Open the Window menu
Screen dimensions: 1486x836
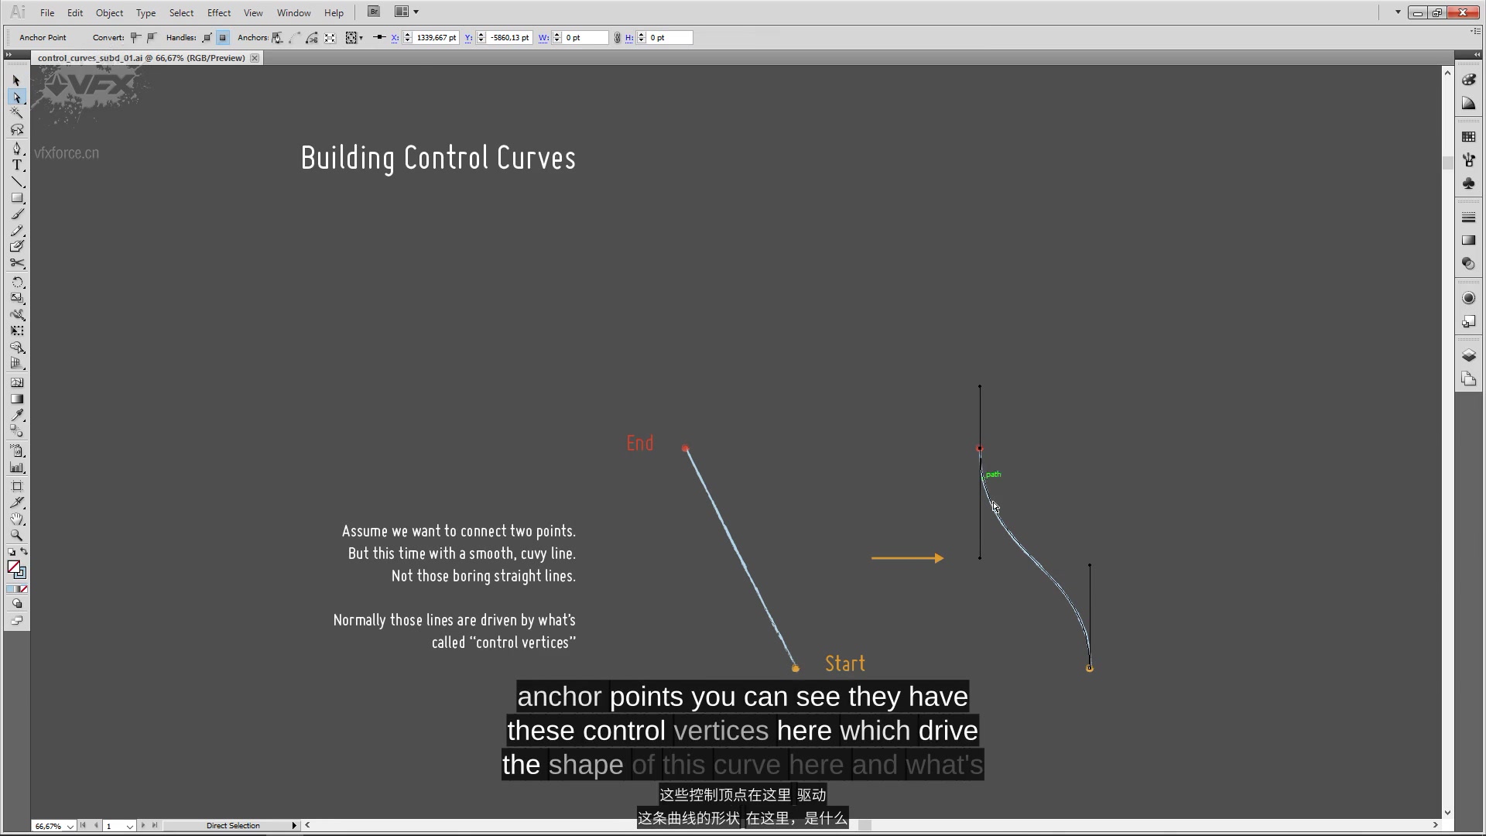293,12
